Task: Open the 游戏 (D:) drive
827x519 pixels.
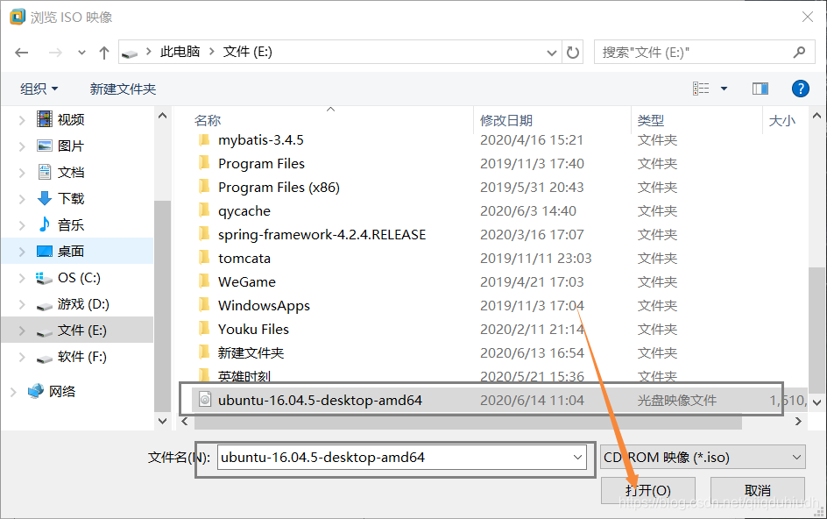Action: click(83, 304)
